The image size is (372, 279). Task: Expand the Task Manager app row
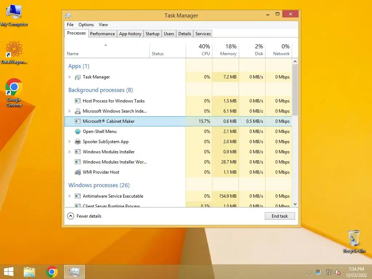click(x=69, y=77)
